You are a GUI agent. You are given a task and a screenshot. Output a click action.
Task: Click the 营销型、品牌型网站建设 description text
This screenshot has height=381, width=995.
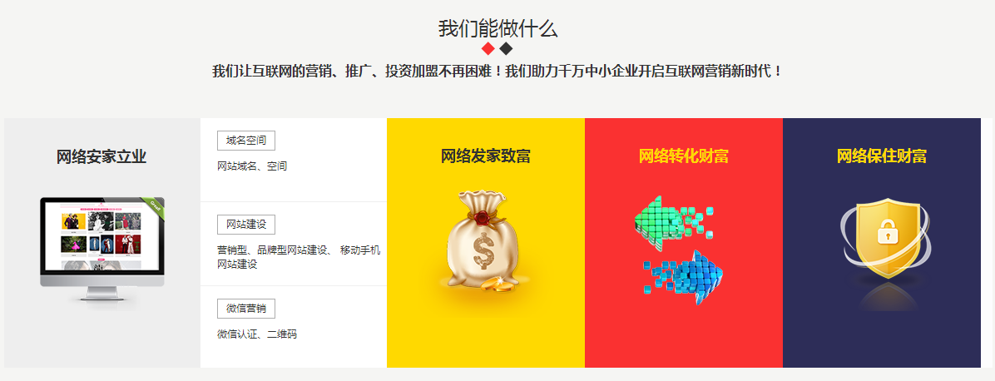(x=271, y=250)
